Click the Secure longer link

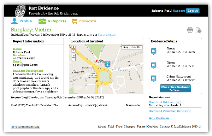tap(107, 35)
